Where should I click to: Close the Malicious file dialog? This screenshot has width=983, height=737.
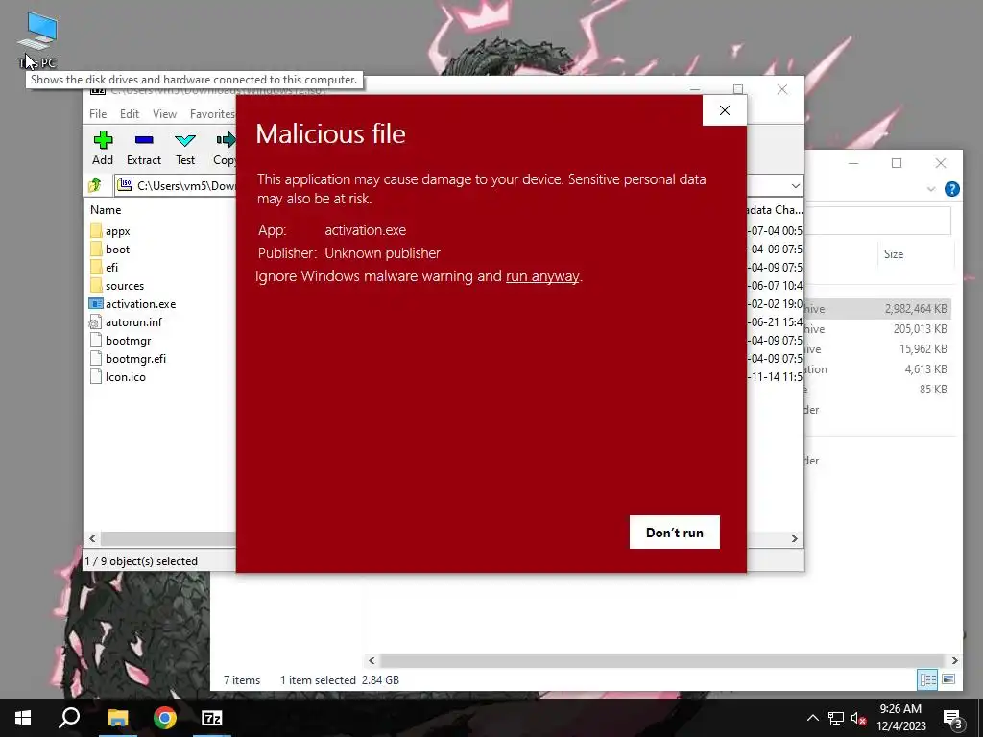tap(725, 110)
